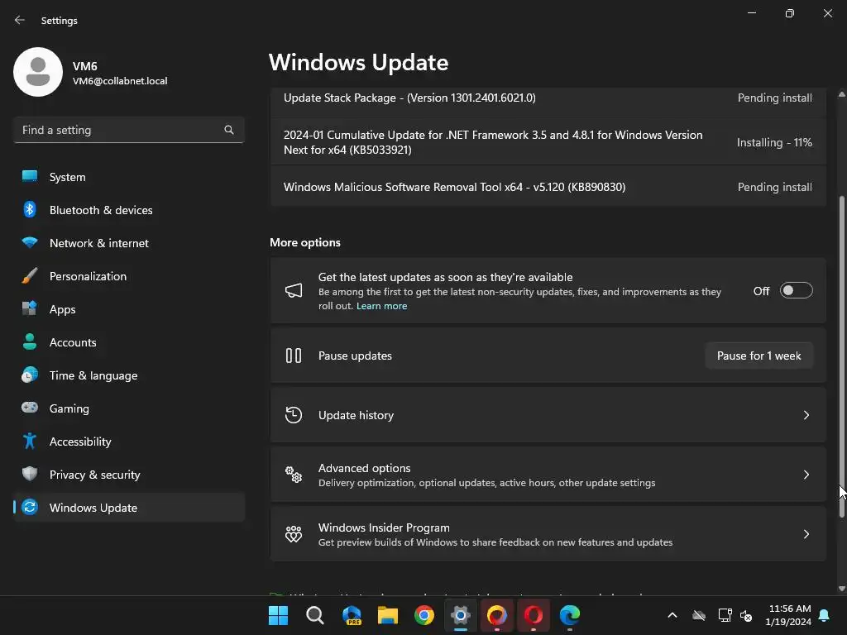Open Advanced options title
Image resolution: width=847 pixels, height=635 pixels.
[x=364, y=468]
